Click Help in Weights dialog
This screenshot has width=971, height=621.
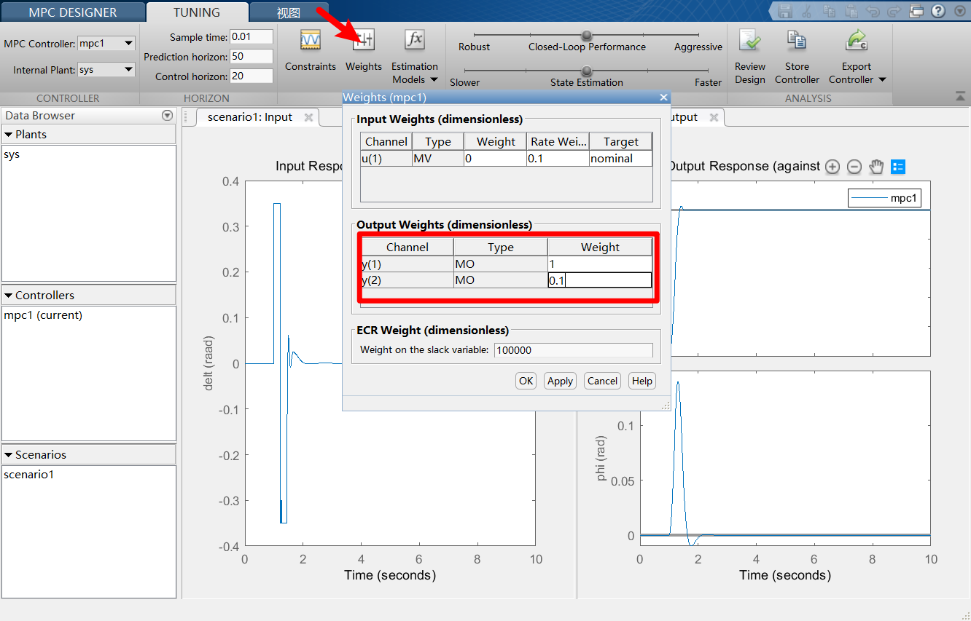[x=642, y=381]
